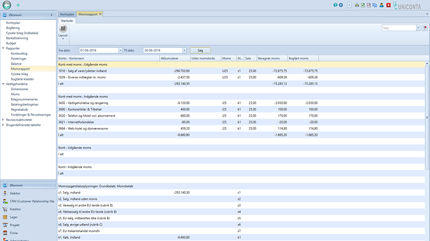Open the Layout tool in the ribbon
This screenshot has height=241, width=430.
[63, 31]
